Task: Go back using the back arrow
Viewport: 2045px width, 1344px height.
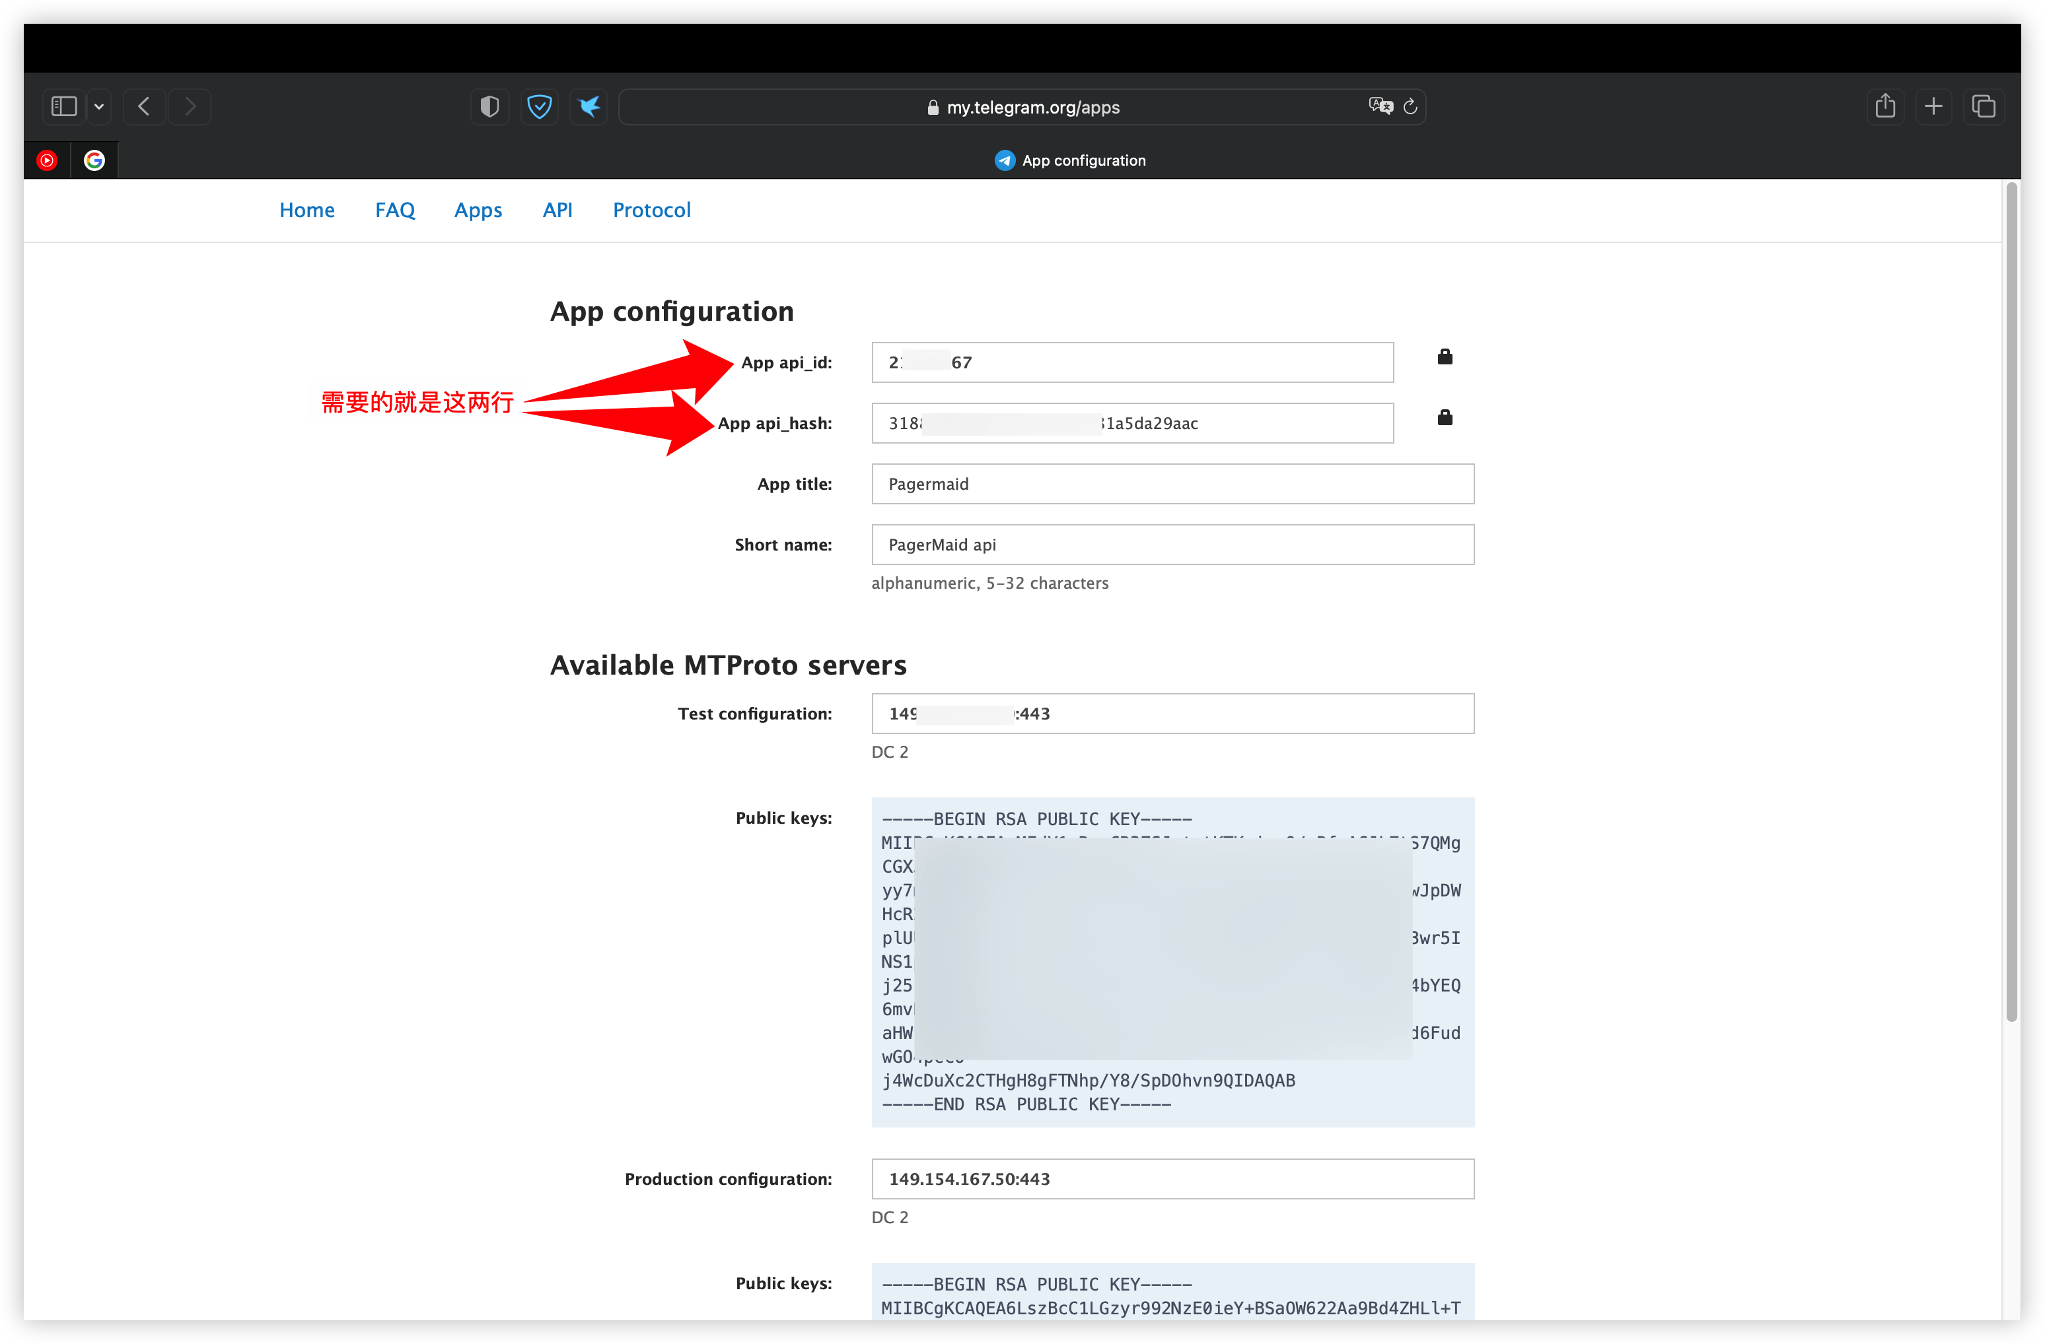Action: (x=145, y=106)
